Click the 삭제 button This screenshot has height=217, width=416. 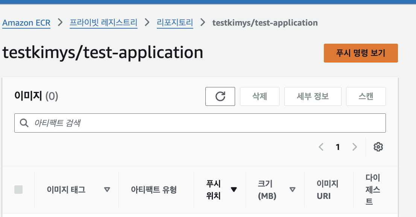tap(260, 96)
